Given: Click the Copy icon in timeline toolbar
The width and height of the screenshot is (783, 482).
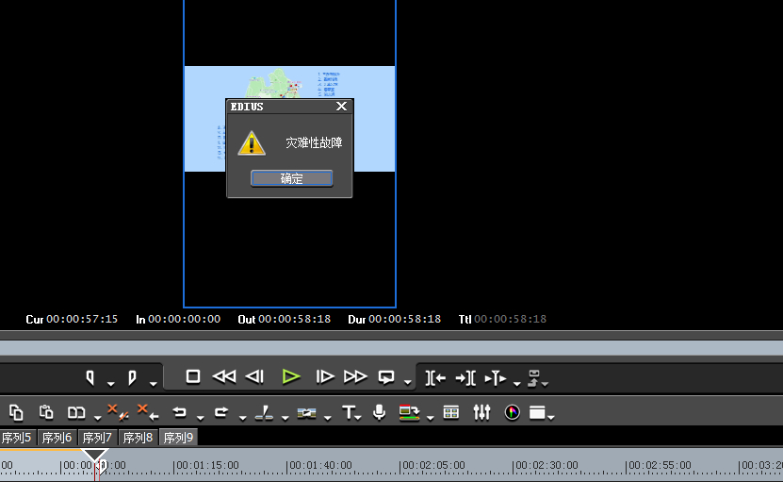Looking at the screenshot, I should coord(16,412).
